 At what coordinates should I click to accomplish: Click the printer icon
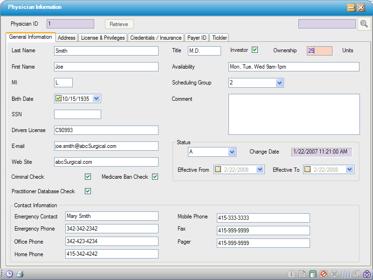pos(19,274)
